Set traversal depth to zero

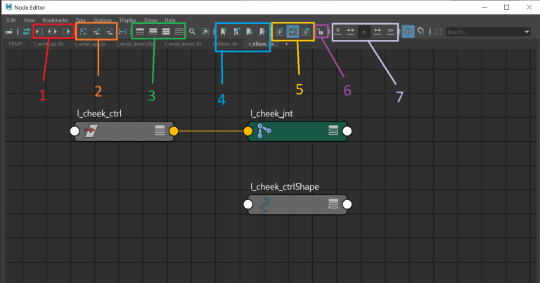[337, 32]
